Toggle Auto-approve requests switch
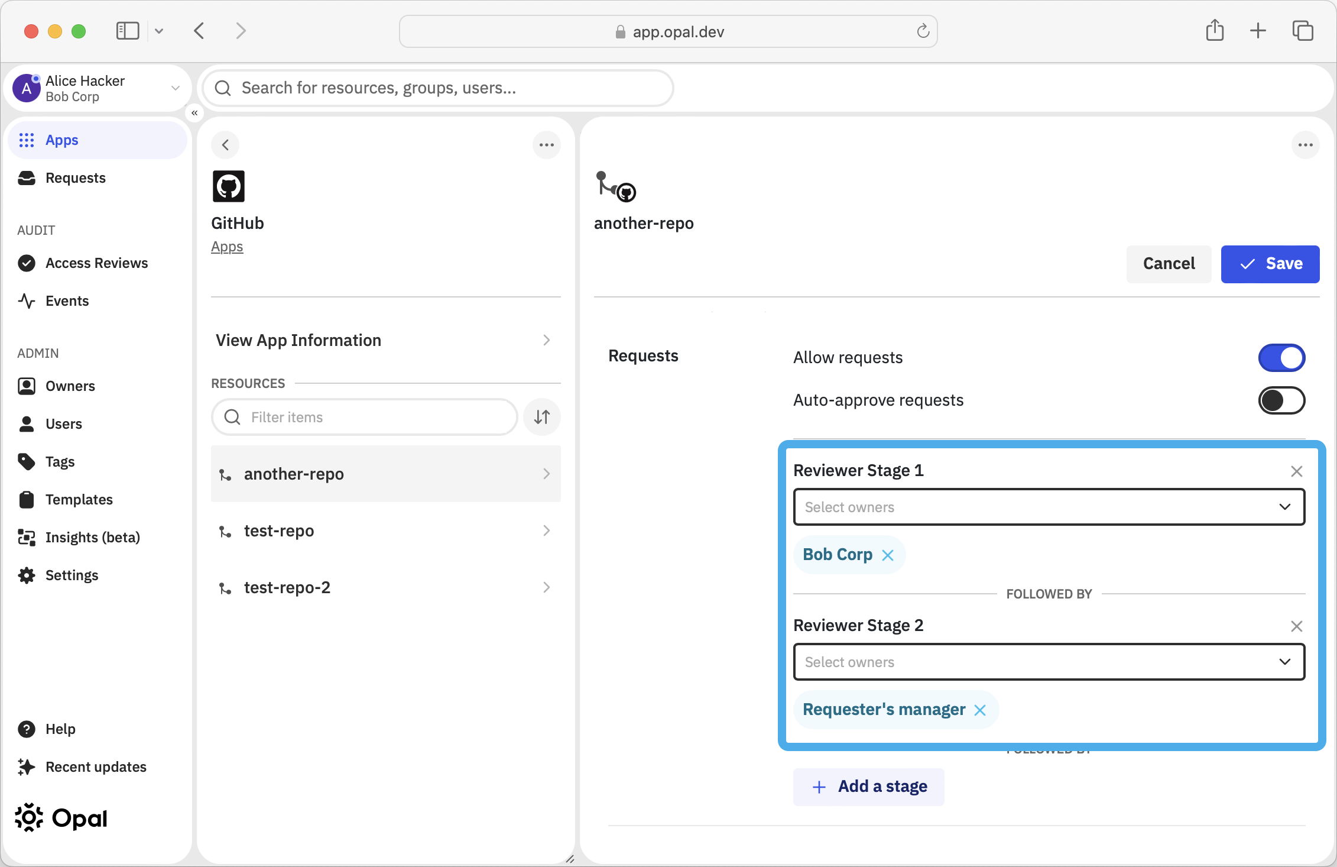Viewport: 1337px width, 867px height. pyautogui.click(x=1281, y=400)
